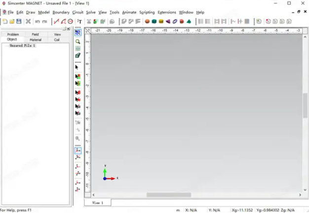Click the horizontal scrollbar under the canvas

[169, 195]
